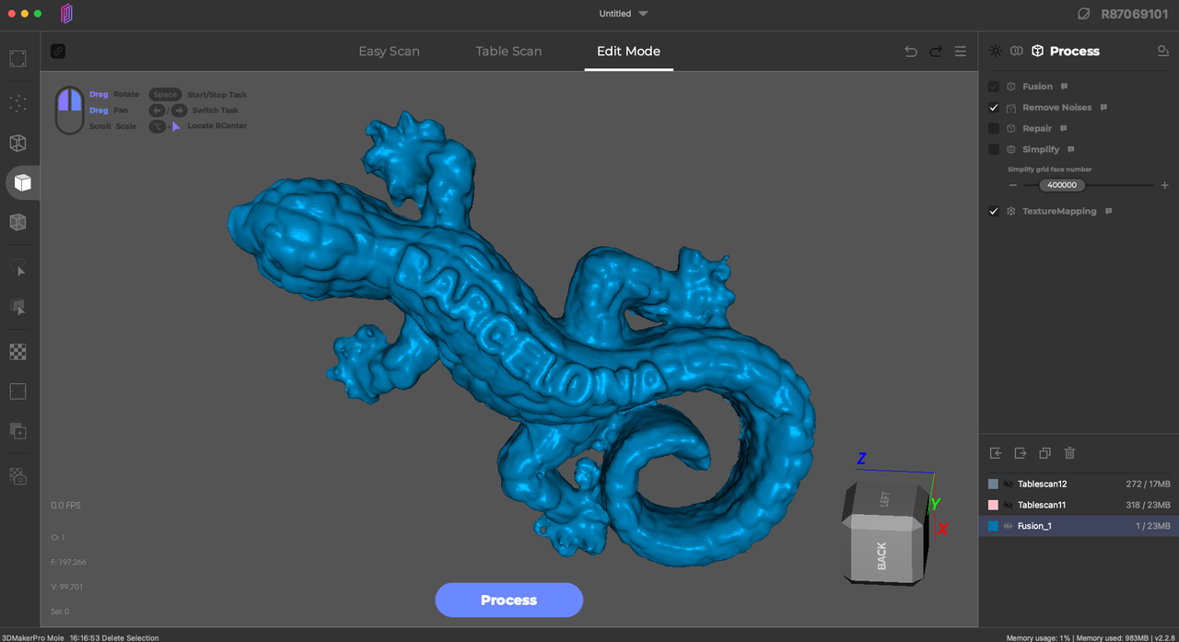1179x642 pixels.
Task: Uncheck the Remove Noises checkbox
Action: coord(994,108)
